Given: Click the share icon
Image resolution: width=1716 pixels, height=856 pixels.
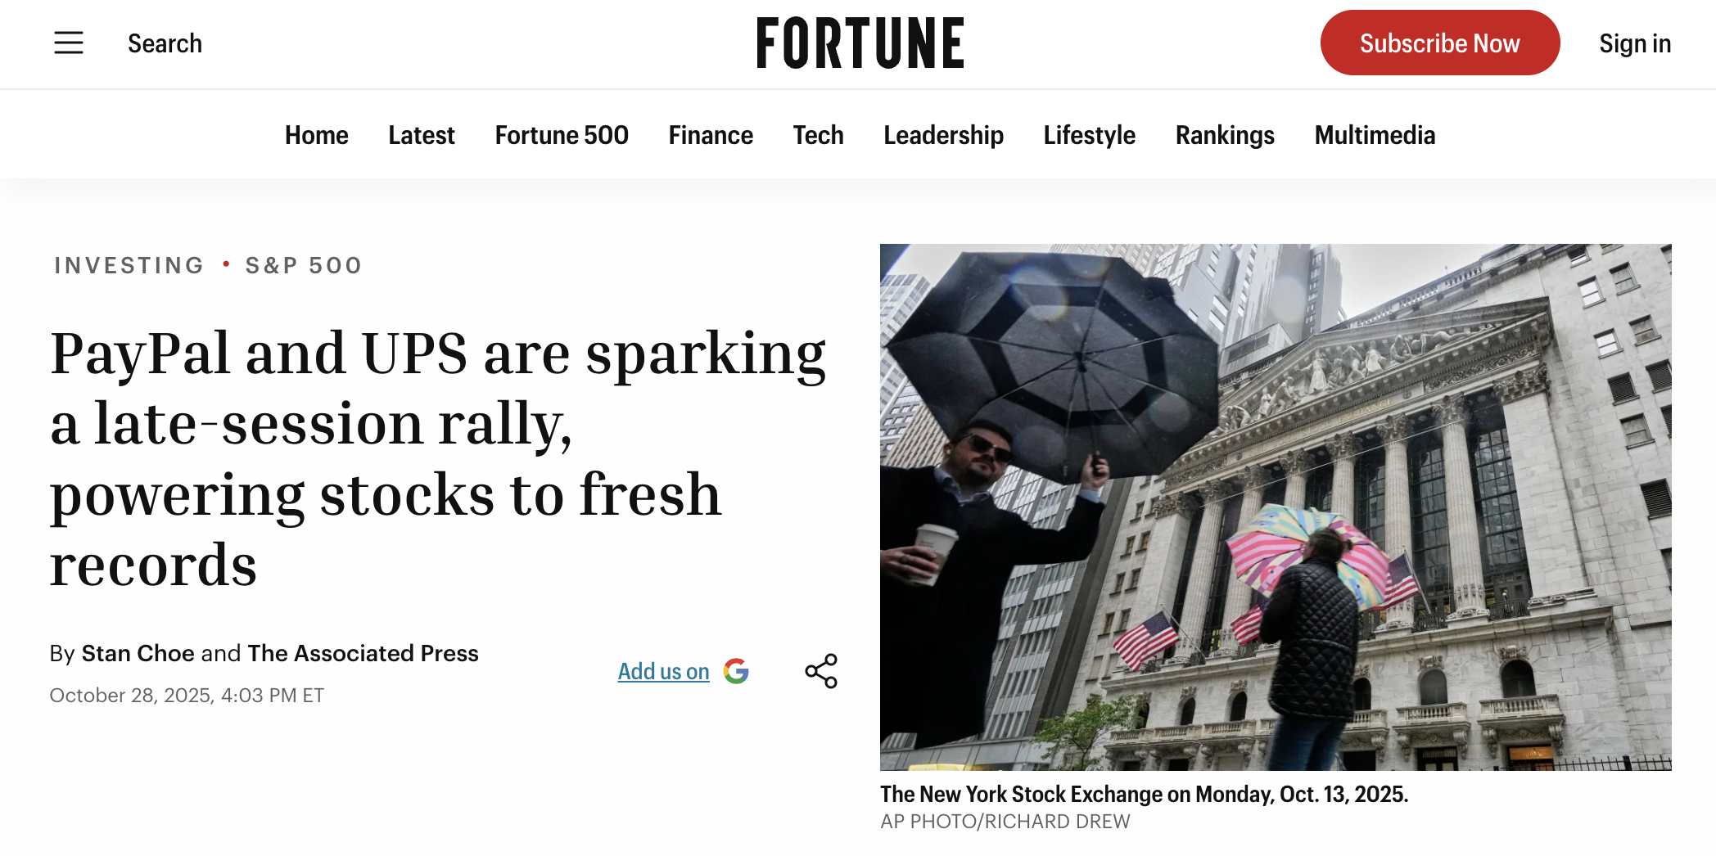Looking at the screenshot, I should click(x=821, y=671).
